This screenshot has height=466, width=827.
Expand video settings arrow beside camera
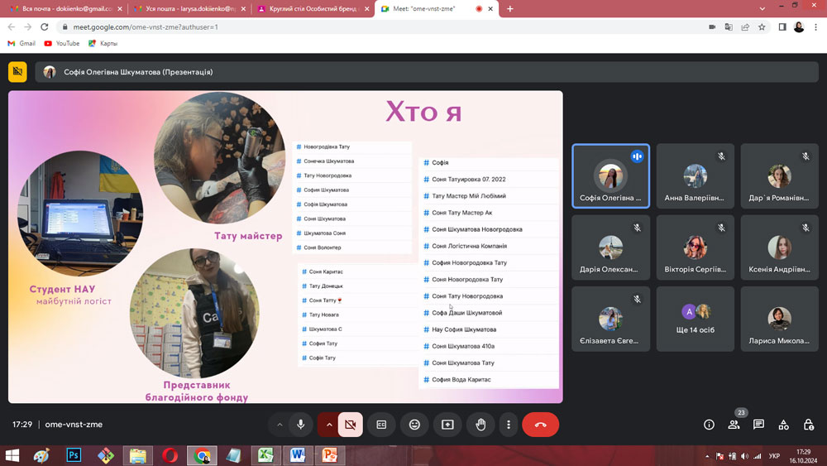[329, 425]
